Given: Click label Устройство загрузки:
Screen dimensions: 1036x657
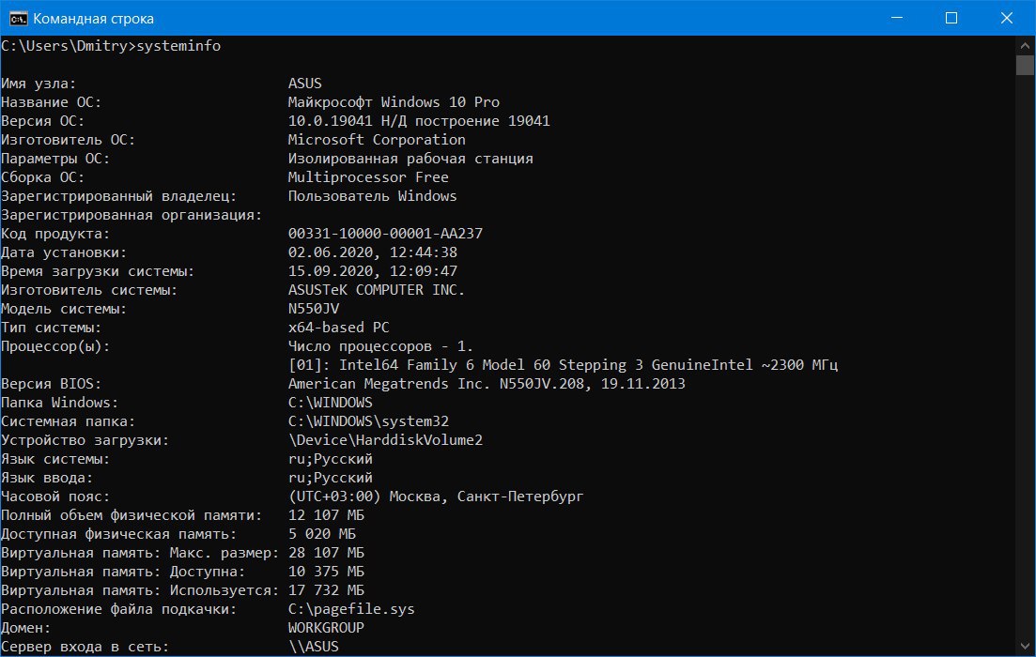Looking at the screenshot, I should pyautogui.click(x=85, y=440).
